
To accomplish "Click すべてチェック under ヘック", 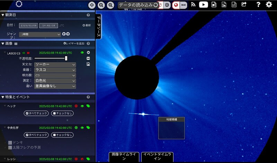I will tap(36, 114).
